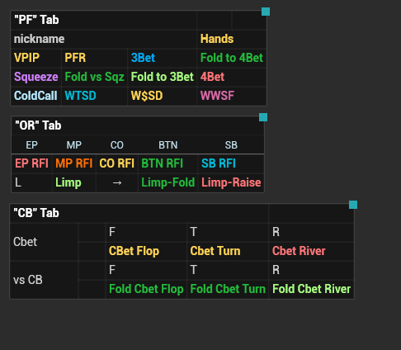Image resolution: width=401 pixels, height=350 pixels.
Task: Select the Fold Cbet River stat
Action: point(311,289)
